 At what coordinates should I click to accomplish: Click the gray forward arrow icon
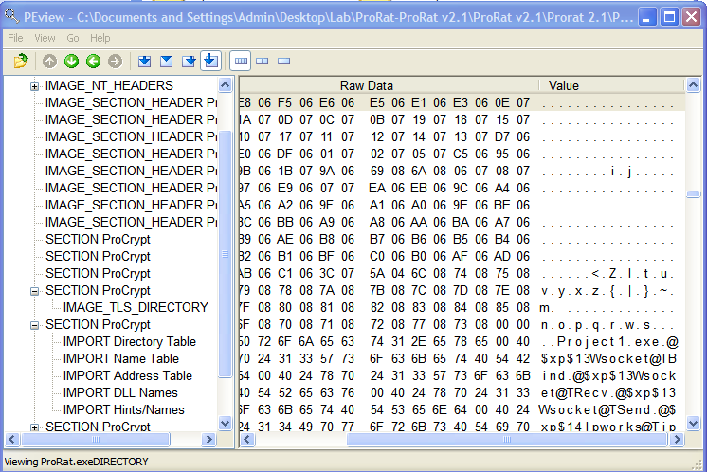click(115, 62)
